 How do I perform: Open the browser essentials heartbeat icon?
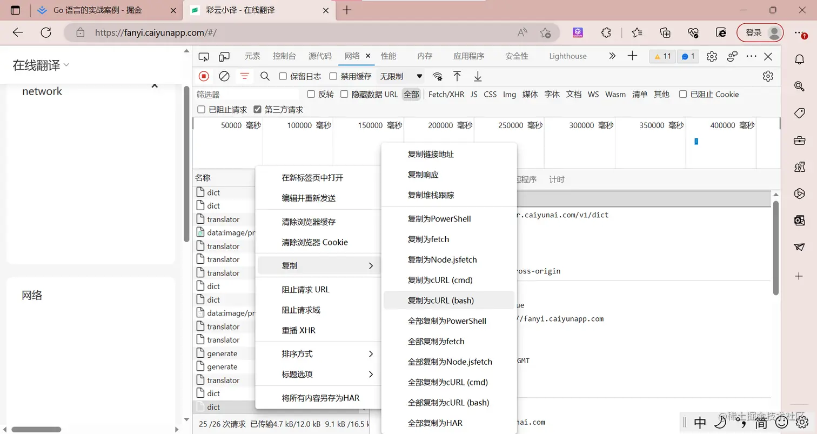point(693,32)
